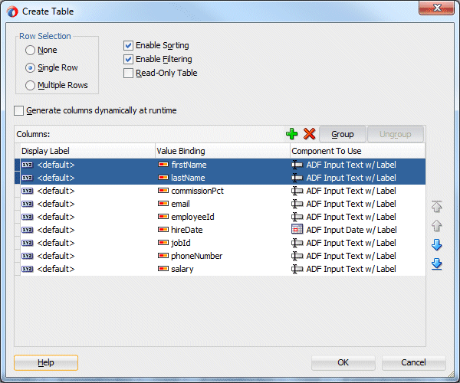Click the row handle left of commissionPct row
Viewport: 460px width, 383px height.
pos(18,191)
